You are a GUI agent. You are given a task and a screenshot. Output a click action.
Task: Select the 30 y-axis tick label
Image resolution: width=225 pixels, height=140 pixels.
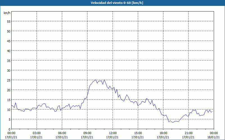coord(9,71)
